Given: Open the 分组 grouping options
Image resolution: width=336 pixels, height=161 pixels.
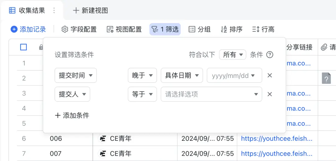Looking at the screenshot, I should tap(199, 29).
